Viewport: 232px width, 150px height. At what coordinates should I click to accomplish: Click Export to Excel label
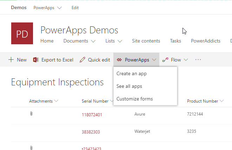click(57, 60)
